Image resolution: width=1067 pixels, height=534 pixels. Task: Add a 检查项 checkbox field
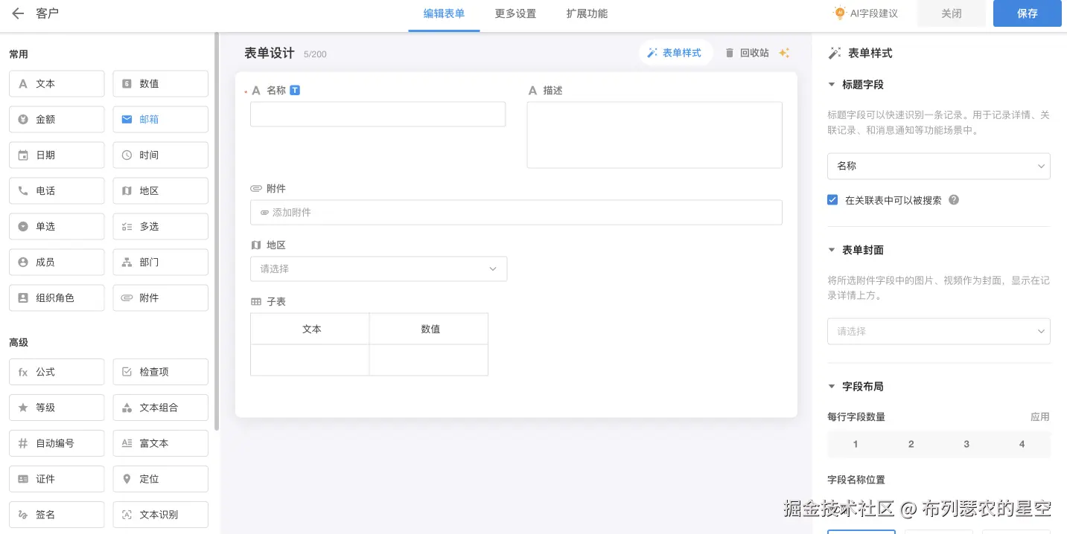160,372
